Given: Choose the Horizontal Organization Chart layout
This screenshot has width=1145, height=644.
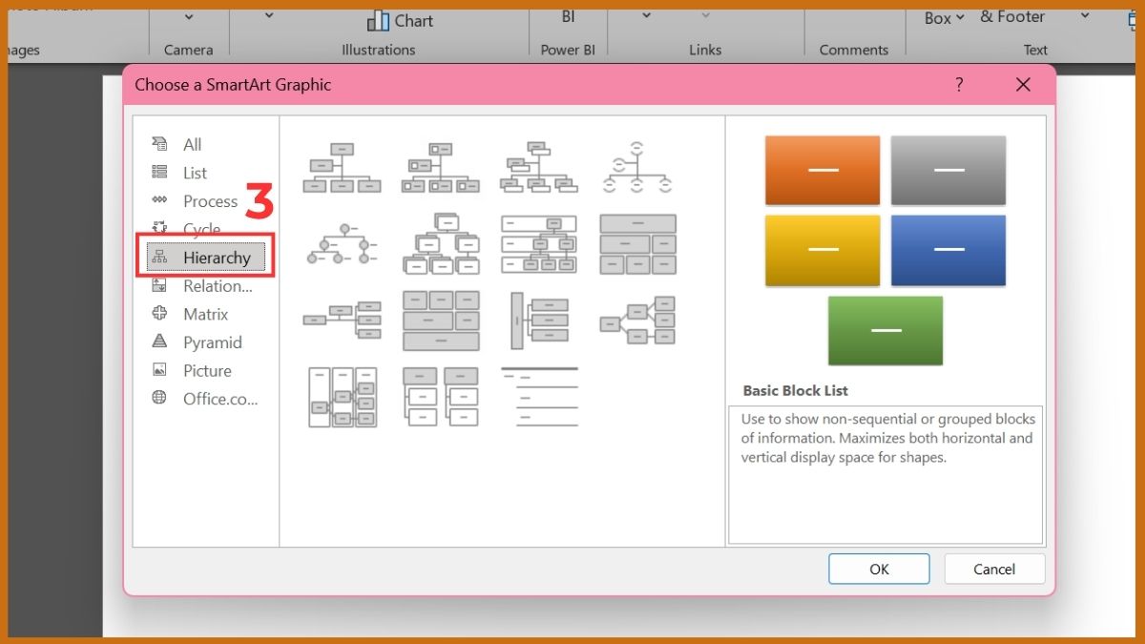Looking at the screenshot, I should [342, 321].
